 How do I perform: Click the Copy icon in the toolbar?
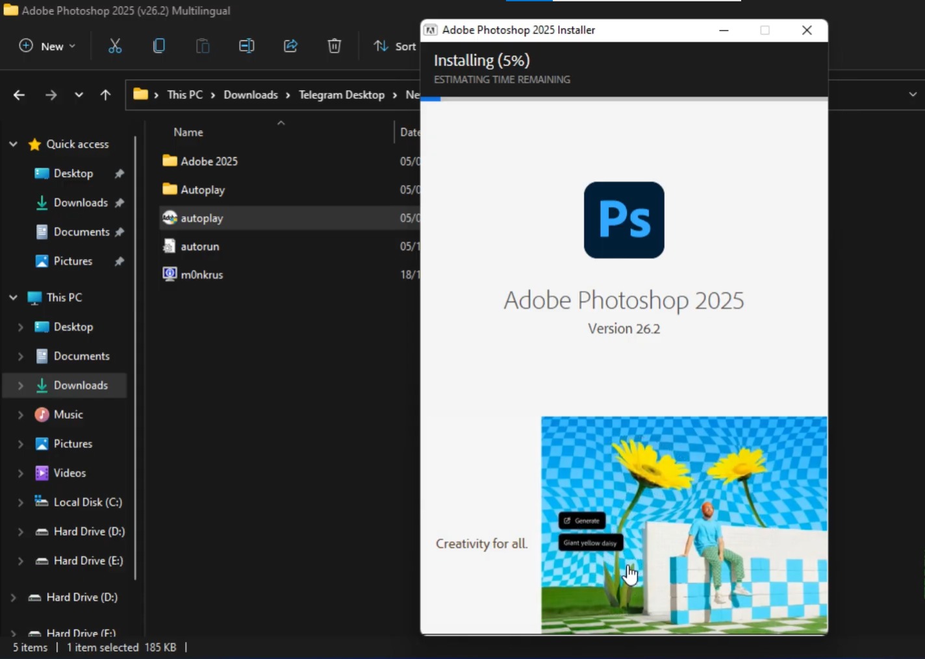pos(159,46)
